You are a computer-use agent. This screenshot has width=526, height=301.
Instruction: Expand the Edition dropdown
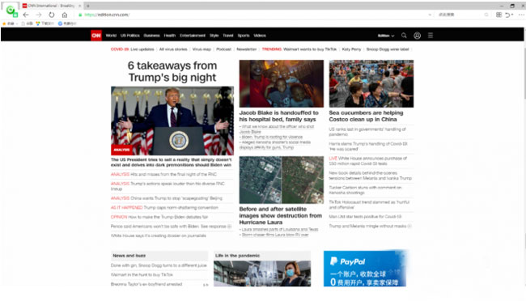pos(386,36)
